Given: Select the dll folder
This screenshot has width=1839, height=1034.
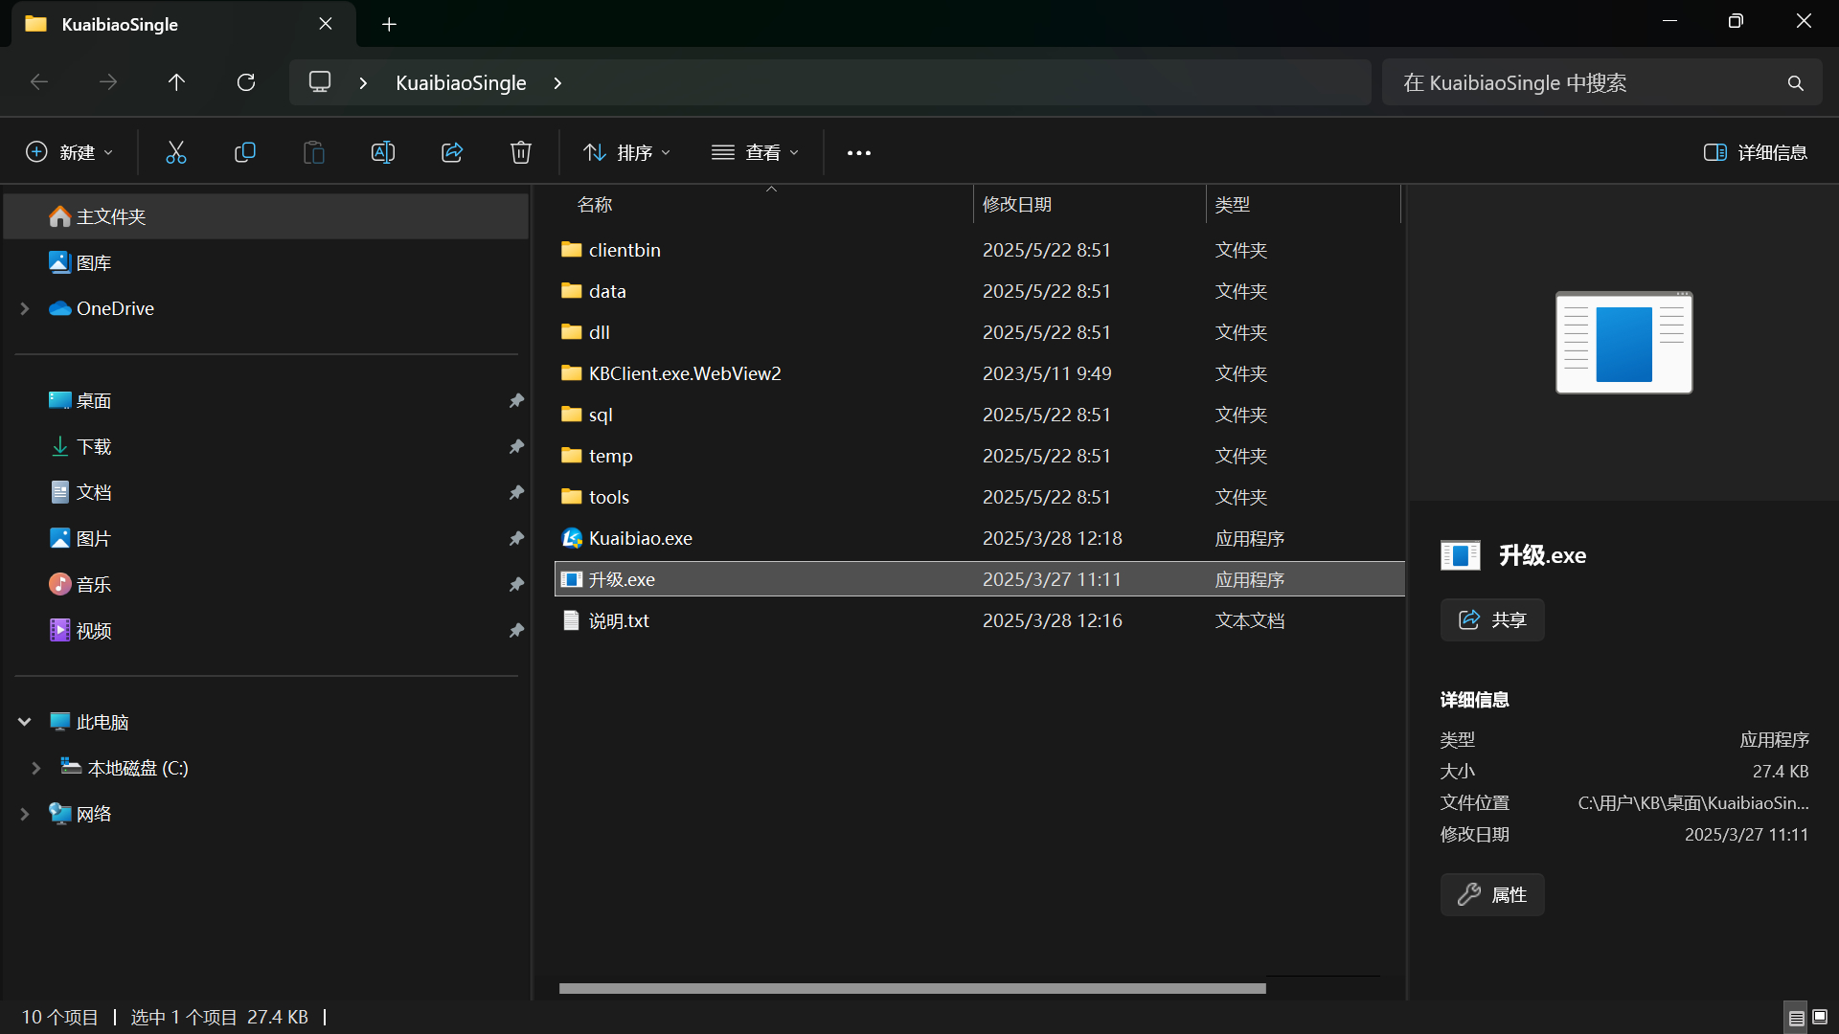Looking at the screenshot, I should coord(979,332).
